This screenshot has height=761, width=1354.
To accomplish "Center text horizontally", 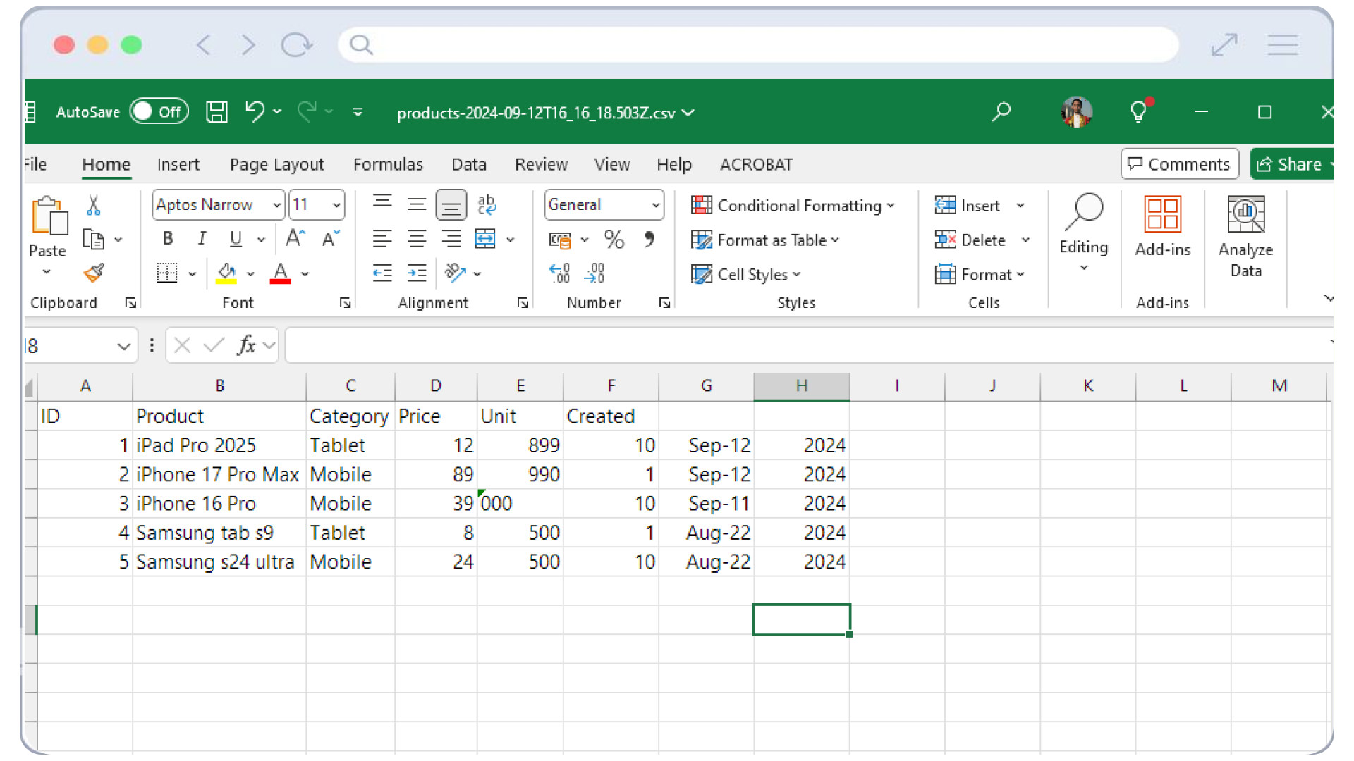I will click(x=417, y=239).
